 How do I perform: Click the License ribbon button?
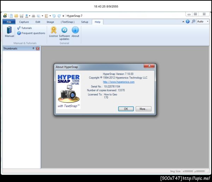pyautogui.click(x=53, y=32)
